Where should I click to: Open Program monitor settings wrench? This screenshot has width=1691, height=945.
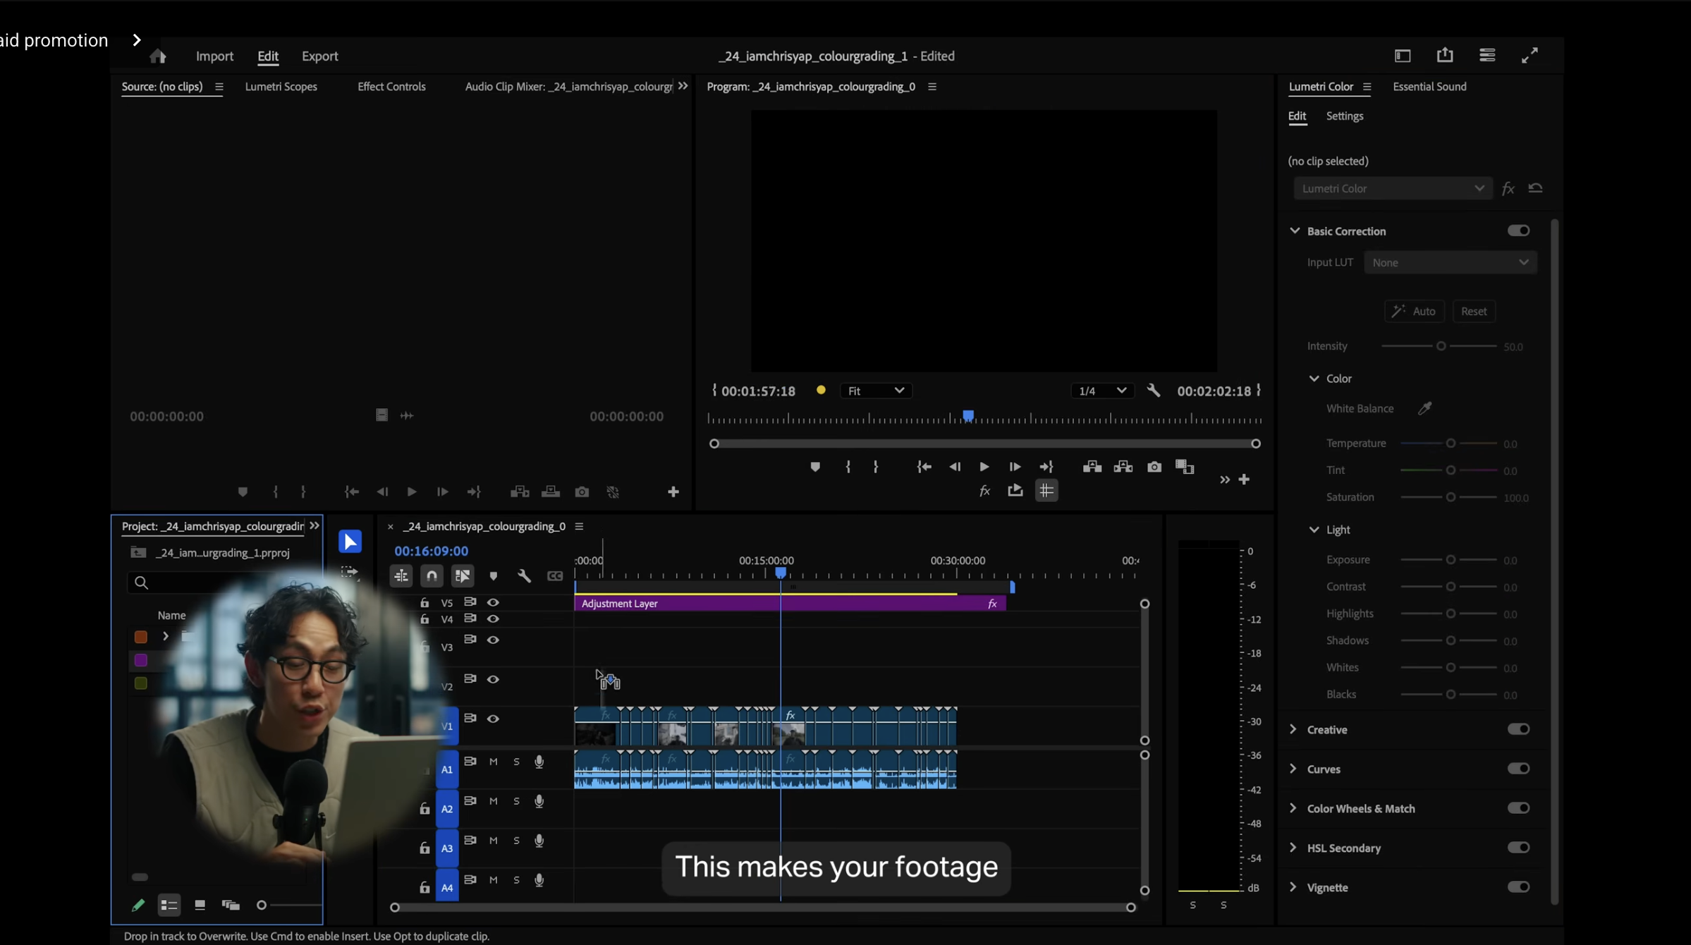(x=1154, y=390)
